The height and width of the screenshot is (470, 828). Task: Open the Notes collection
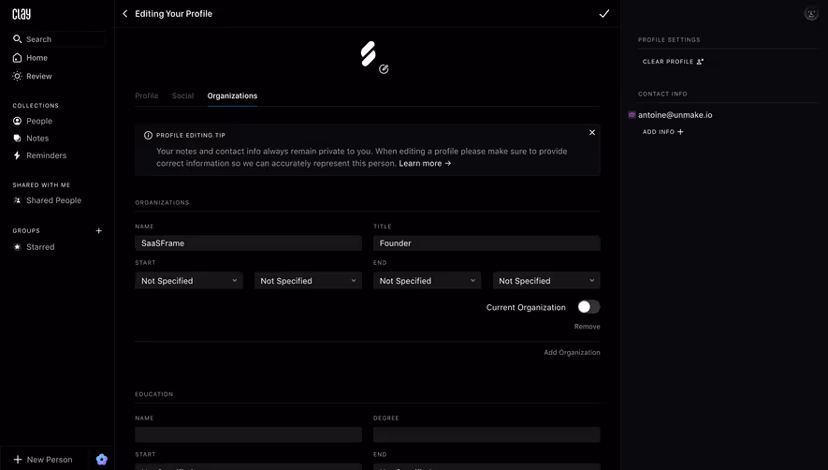click(x=37, y=138)
